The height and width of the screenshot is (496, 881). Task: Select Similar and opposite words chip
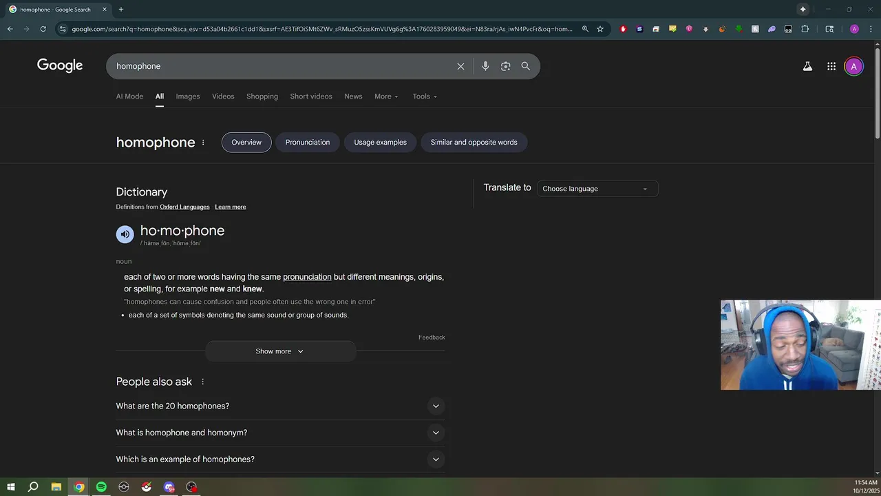474,143
